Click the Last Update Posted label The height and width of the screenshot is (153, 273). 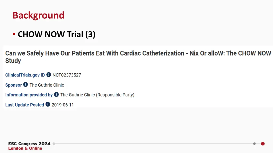(x=25, y=105)
